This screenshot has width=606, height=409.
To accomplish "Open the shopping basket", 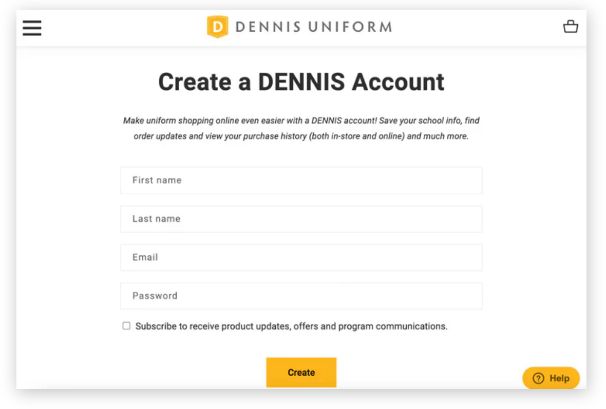I will pos(571,27).
